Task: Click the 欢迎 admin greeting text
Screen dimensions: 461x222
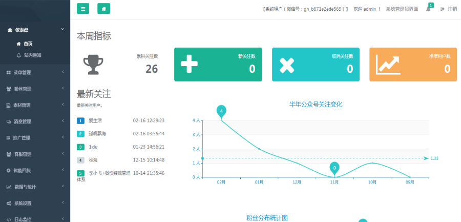Action: (367, 9)
